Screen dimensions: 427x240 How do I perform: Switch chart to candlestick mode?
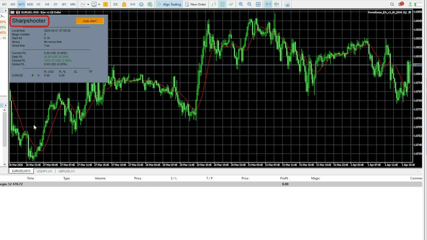pos(222,4)
